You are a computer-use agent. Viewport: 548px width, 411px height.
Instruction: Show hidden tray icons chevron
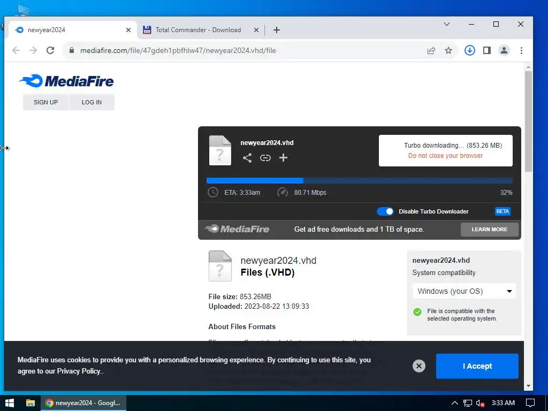454,403
